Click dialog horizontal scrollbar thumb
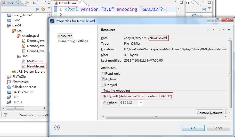 click(x=156, y=116)
